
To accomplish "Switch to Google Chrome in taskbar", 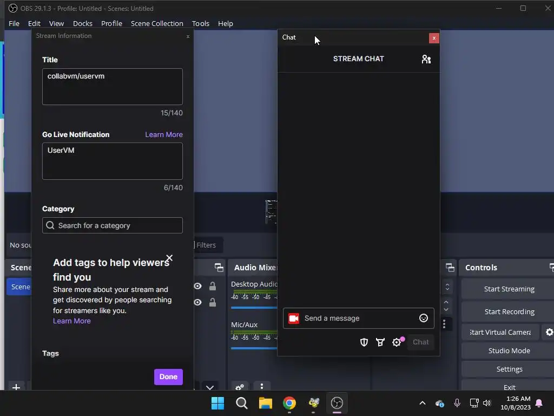I will click(x=289, y=403).
